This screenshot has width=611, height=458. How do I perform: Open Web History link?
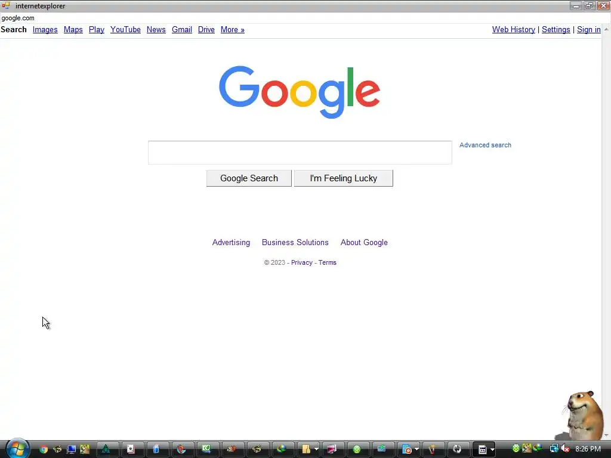click(x=514, y=30)
